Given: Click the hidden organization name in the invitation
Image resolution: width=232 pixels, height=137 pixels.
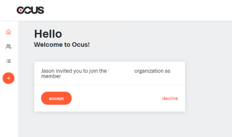Looking at the screenshot, I should (x=120, y=71).
